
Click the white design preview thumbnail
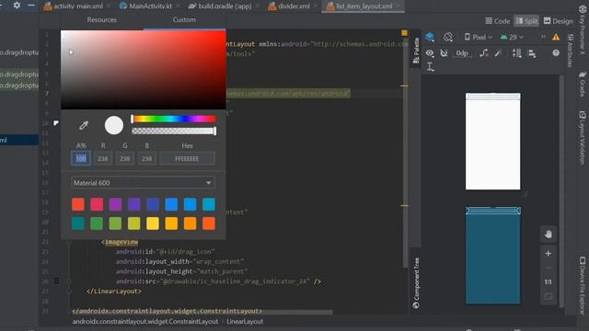[493, 142]
